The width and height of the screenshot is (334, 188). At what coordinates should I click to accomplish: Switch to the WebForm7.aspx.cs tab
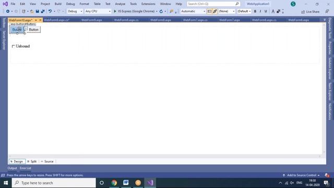[195, 20]
